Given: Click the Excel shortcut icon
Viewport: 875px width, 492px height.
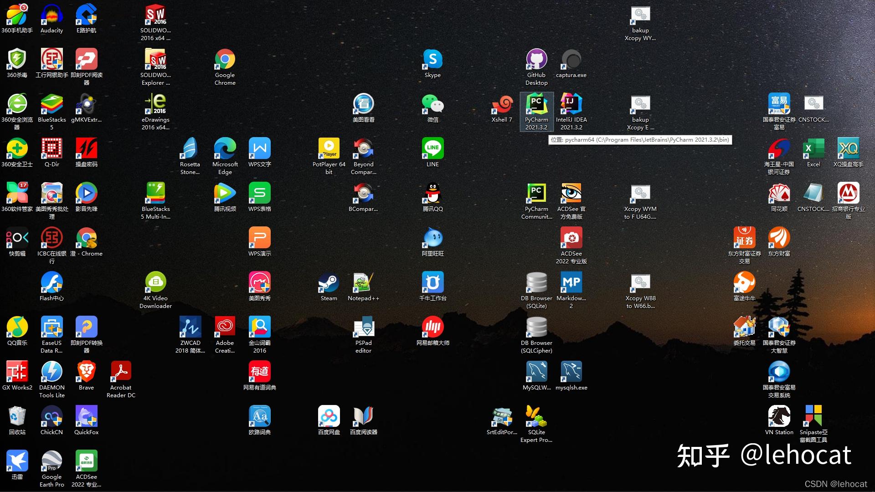Looking at the screenshot, I should point(813,149).
